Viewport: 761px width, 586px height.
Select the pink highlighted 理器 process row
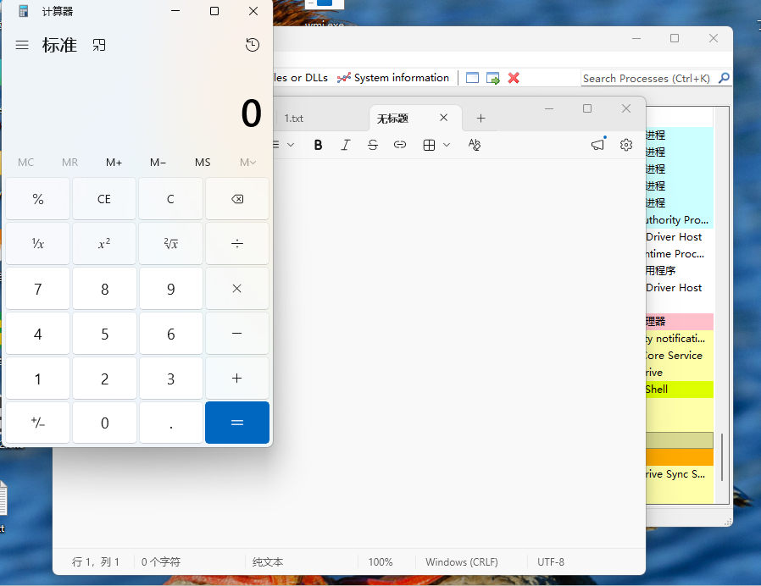(x=680, y=321)
